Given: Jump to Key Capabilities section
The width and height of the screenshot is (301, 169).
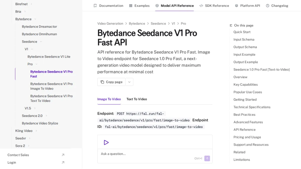Looking at the screenshot, I should 246,85.
